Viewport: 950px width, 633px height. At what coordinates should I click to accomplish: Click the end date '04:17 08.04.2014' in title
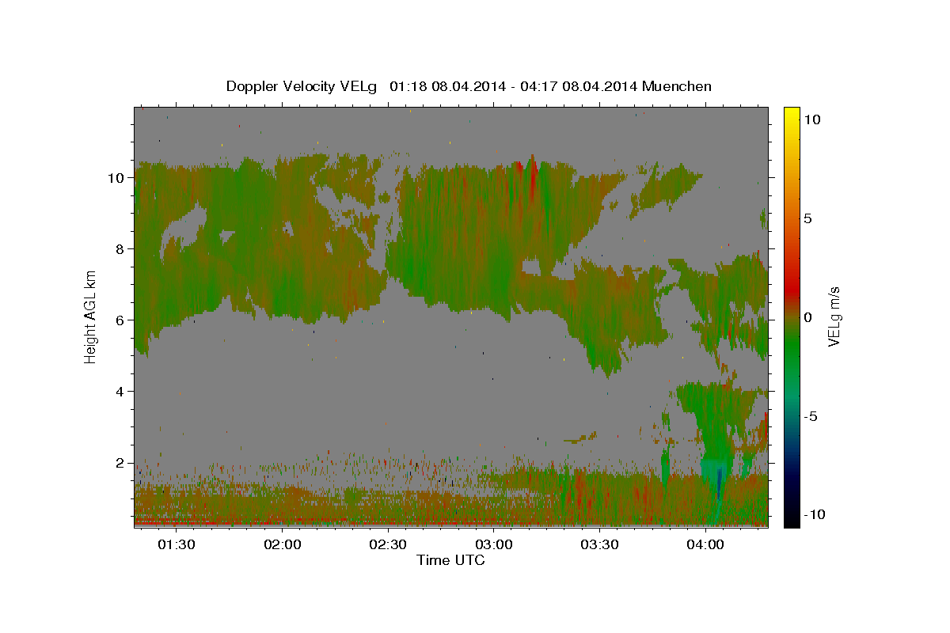point(578,86)
